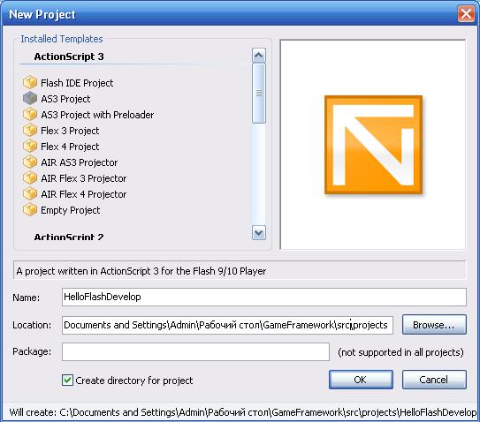Click the not supported in all projects note
Viewport: 480px width, 422px height.
click(400, 352)
